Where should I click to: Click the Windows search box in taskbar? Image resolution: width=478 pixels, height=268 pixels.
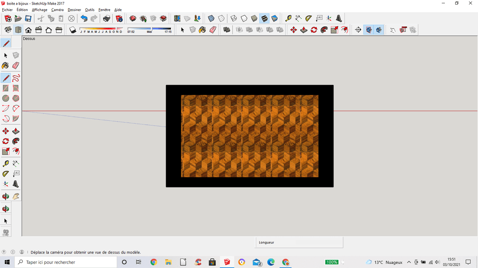(x=65, y=262)
